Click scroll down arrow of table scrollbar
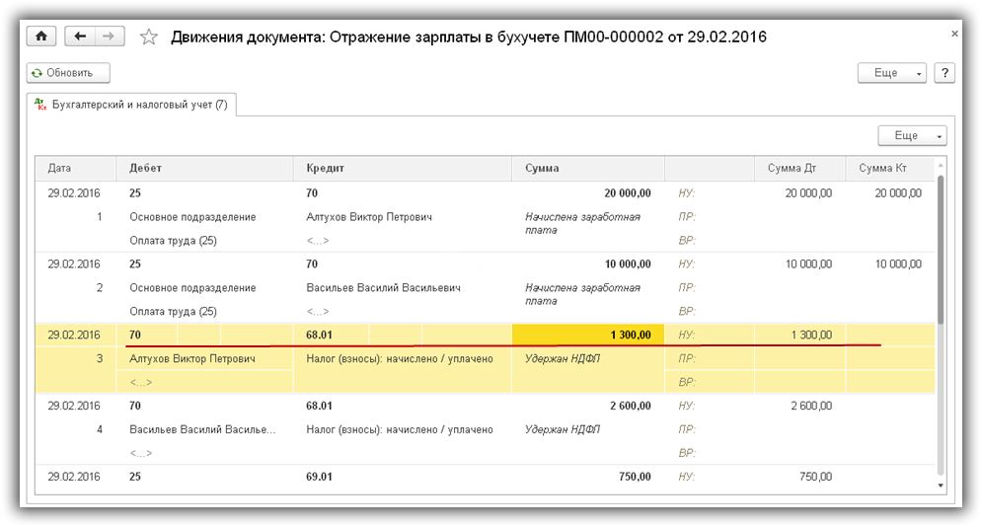 (940, 486)
